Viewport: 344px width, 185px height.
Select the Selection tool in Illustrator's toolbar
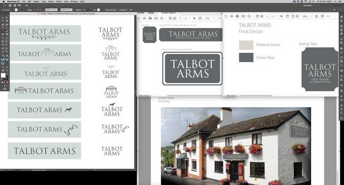(2, 18)
